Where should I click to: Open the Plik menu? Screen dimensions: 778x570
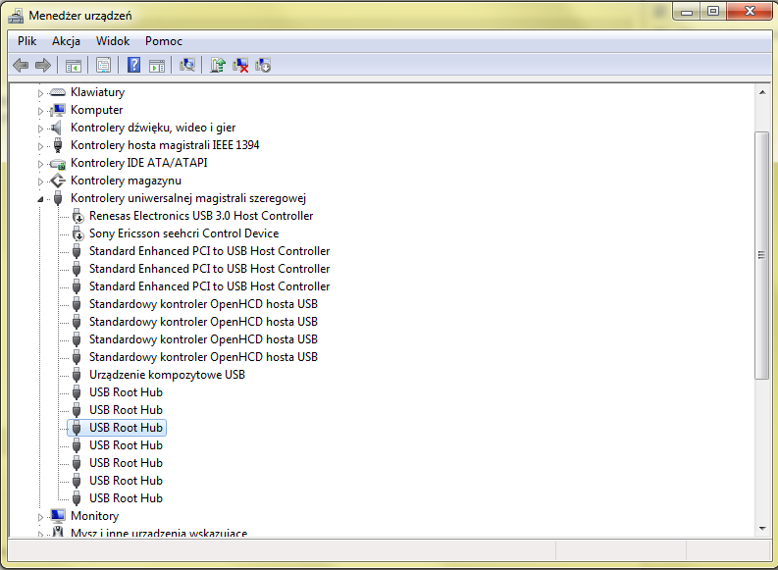pos(26,41)
